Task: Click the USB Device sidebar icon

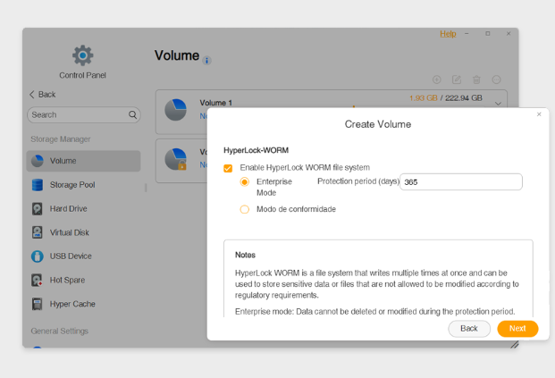Action: [38, 256]
